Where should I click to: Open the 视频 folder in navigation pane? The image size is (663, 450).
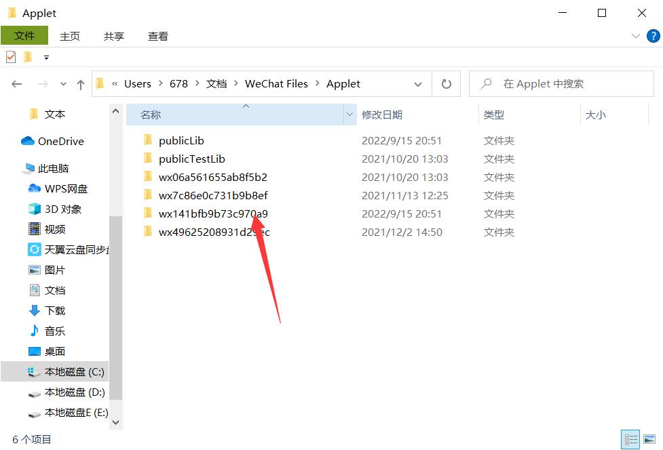55,229
